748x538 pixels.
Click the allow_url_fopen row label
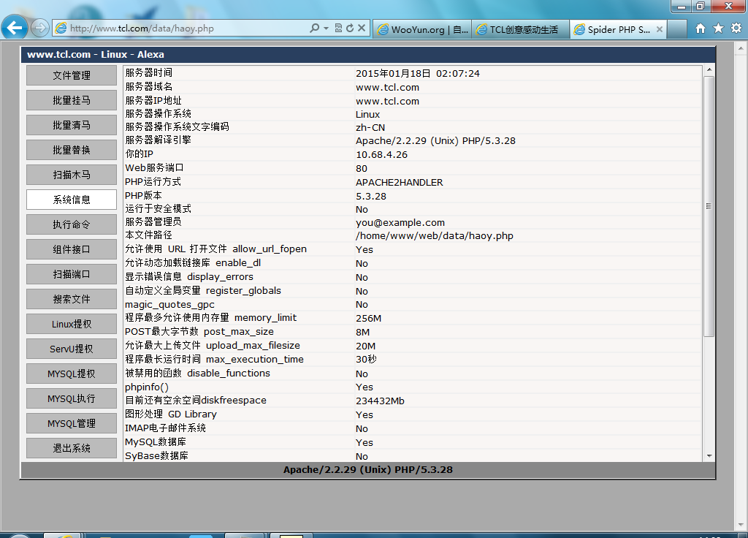coord(215,249)
